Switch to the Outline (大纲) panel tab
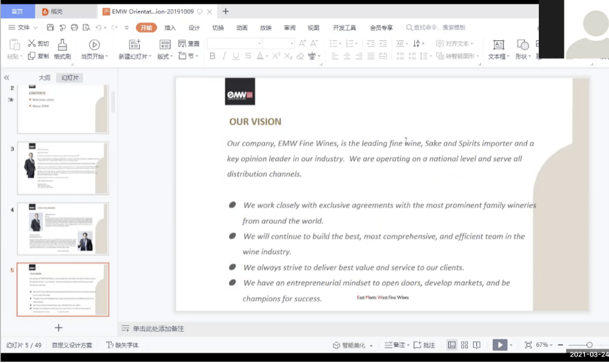The image size is (609, 363). coord(44,77)
